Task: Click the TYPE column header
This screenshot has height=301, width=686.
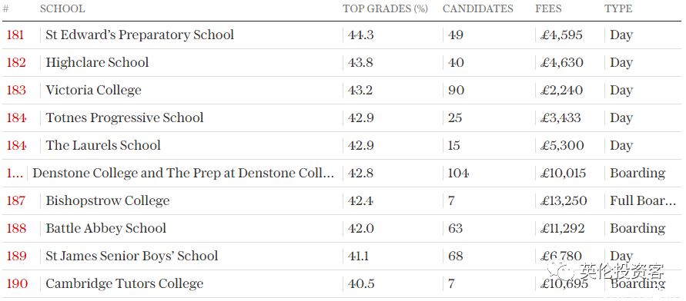Action: coord(618,8)
